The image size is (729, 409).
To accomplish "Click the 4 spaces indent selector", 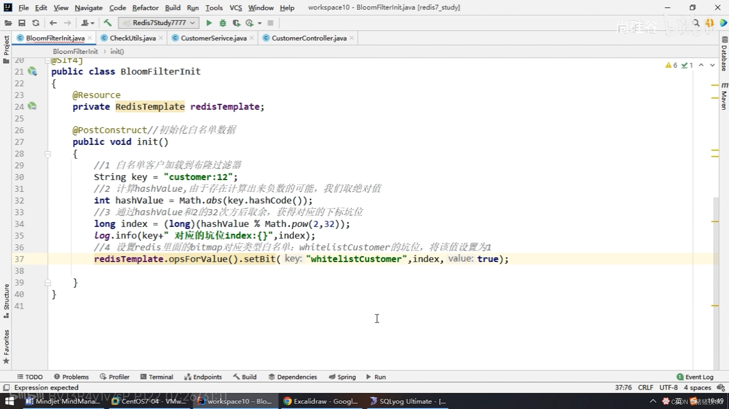I will click(x=697, y=388).
